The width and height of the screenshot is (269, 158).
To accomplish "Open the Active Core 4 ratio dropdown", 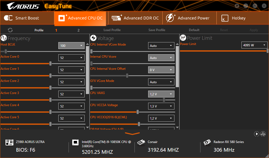I will (x=71, y=106).
